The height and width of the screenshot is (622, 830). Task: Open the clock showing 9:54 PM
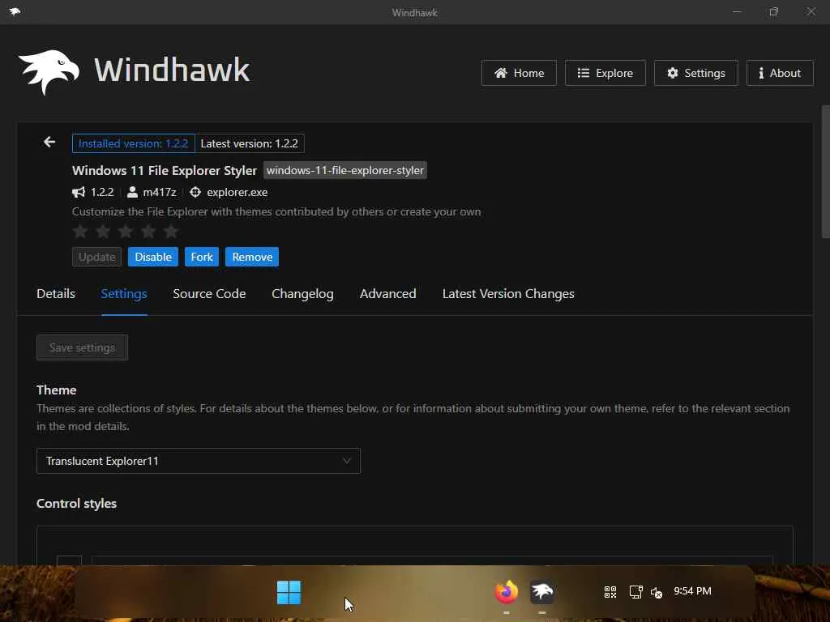[692, 590]
